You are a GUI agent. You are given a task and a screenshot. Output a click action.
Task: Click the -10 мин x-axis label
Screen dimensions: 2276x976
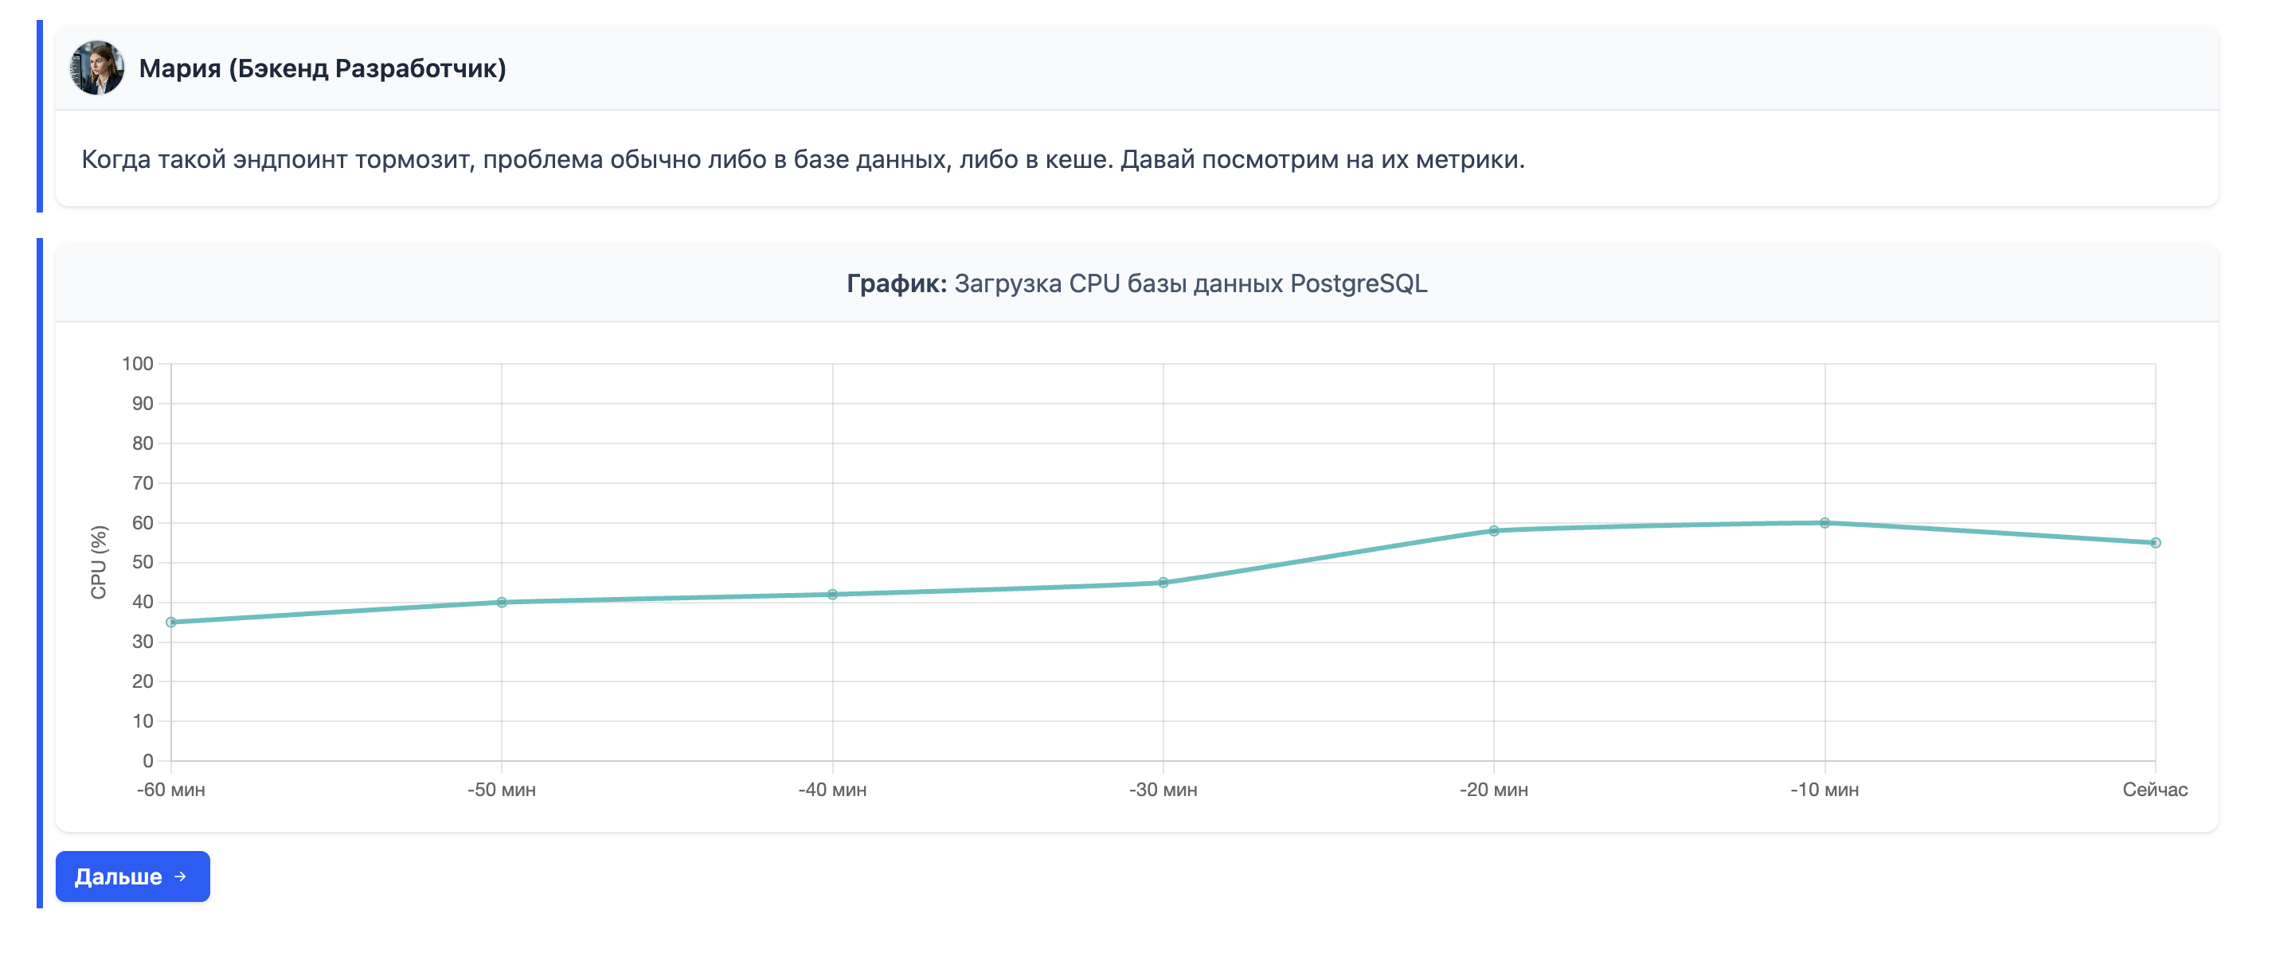pyautogui.click(x=1824, y=790)
